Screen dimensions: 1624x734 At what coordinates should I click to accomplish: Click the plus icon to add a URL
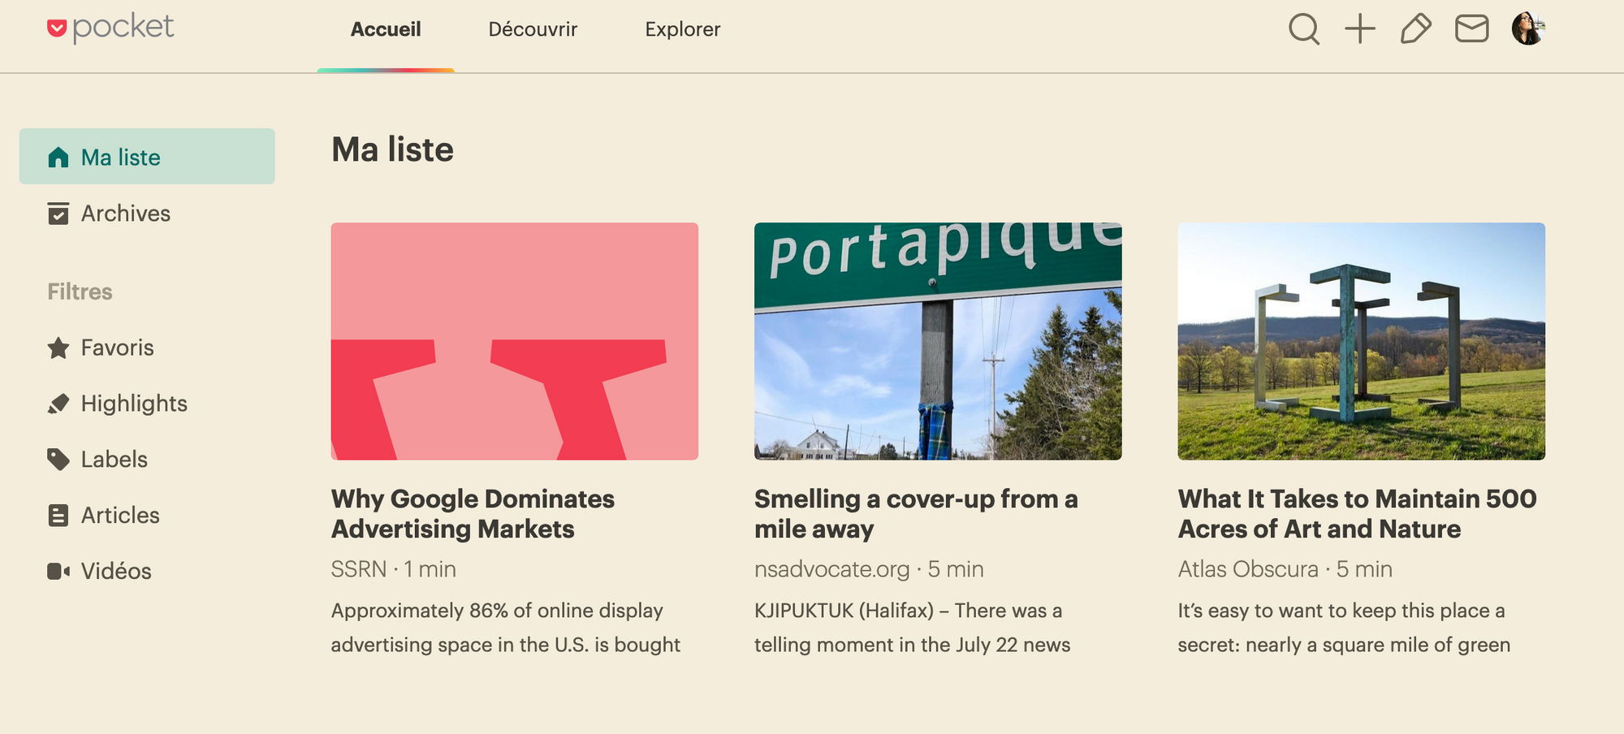pos(1360,28)
